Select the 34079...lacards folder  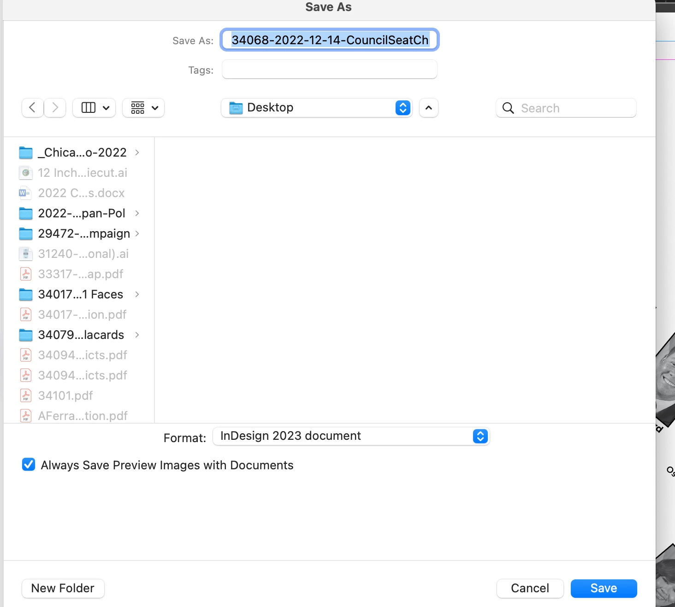point(79,335)
